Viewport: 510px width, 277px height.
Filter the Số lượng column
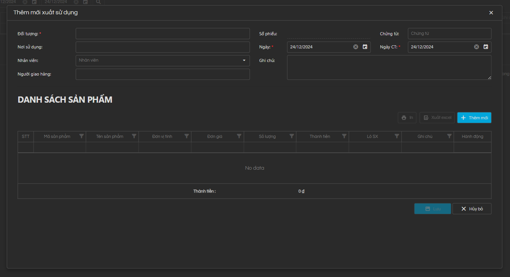pos(292,136)
